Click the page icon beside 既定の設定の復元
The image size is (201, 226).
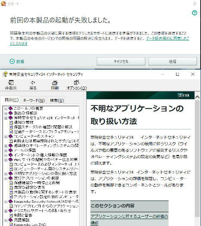(x=11, y=187)
